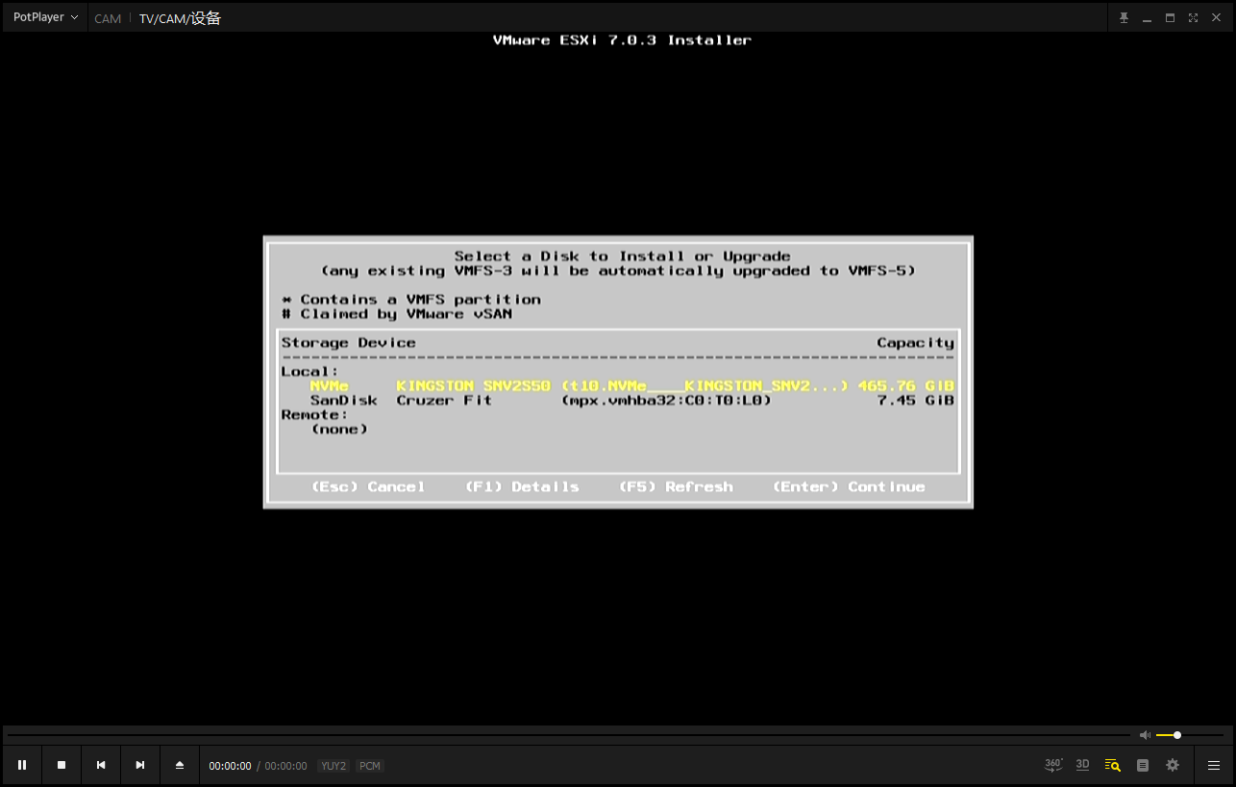
Task: Open the playlist hamburger menu
Action: pyautogui.click(x=1214, y=765)
